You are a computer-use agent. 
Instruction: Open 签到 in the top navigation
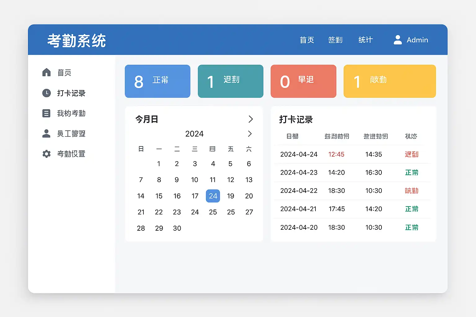(x=335, y=40)
